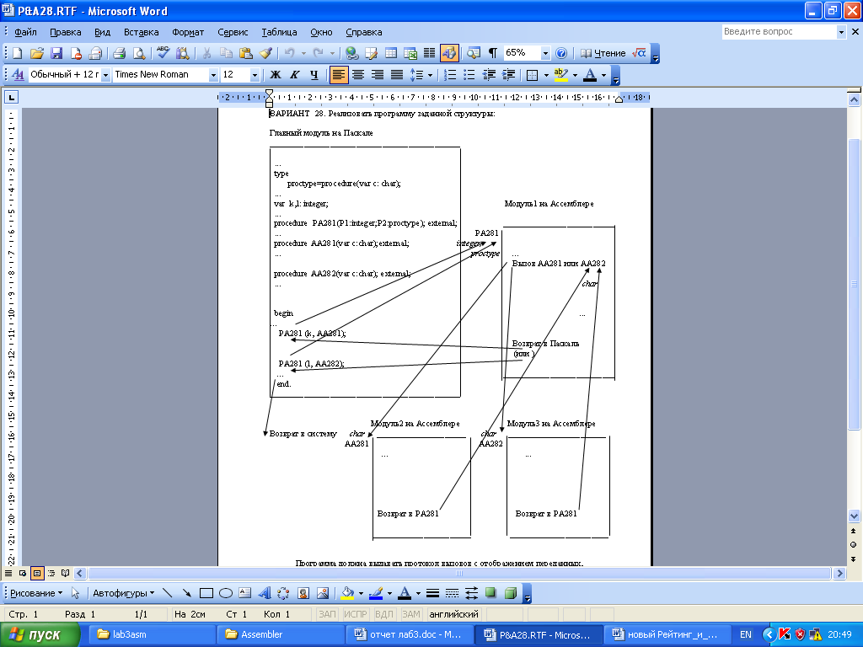Insert Excel worksheet icon
The image size is (863, 647).
tap(410, 53)
